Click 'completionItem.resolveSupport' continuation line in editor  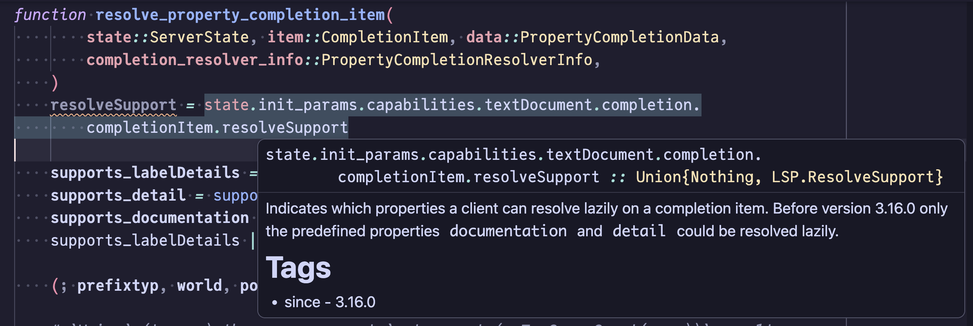(217, 128)
